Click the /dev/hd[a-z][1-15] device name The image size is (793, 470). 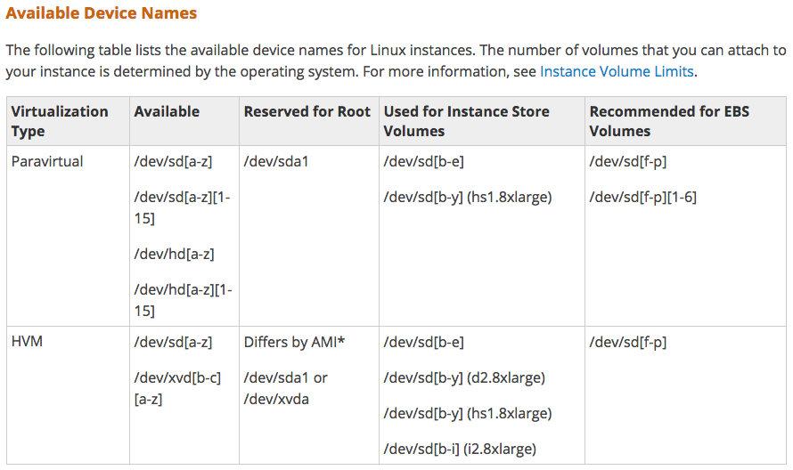click(x=182, y=299)
